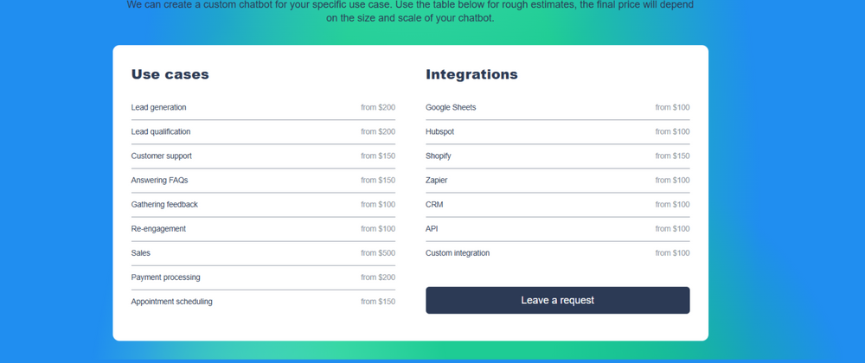This screenshot has width=865, height=363.
Task: Click the Sales price from $500
Action: [378, 252]
